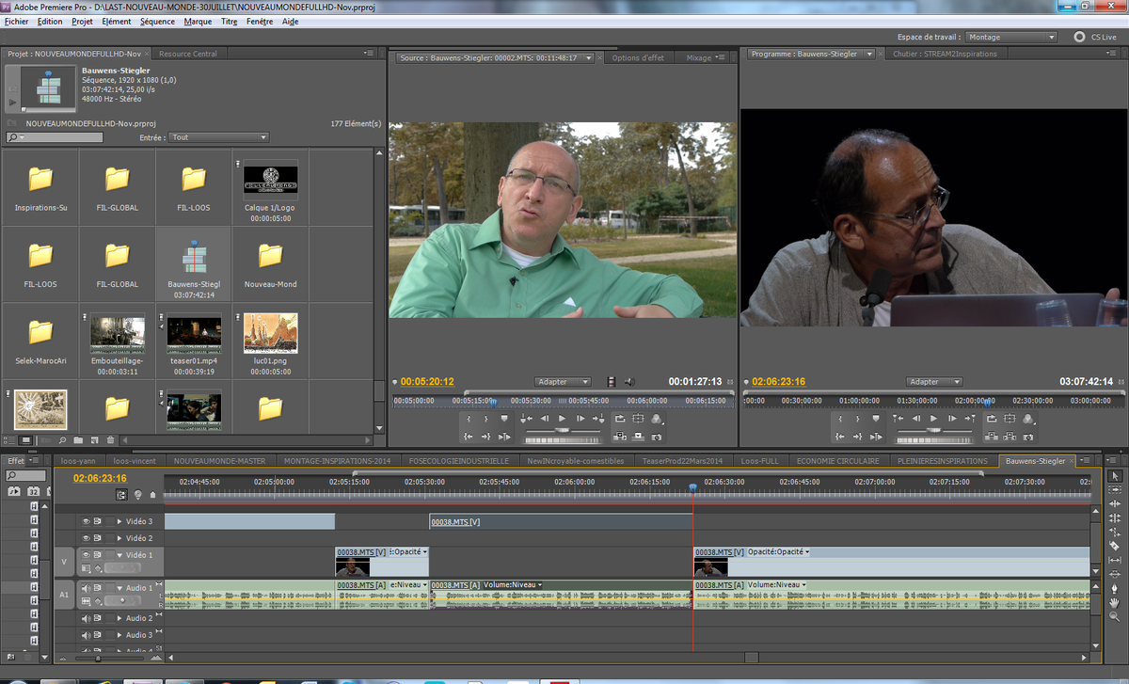
Task: Click the Program monitor shuttle slider
Action: [x=934, y=431]
